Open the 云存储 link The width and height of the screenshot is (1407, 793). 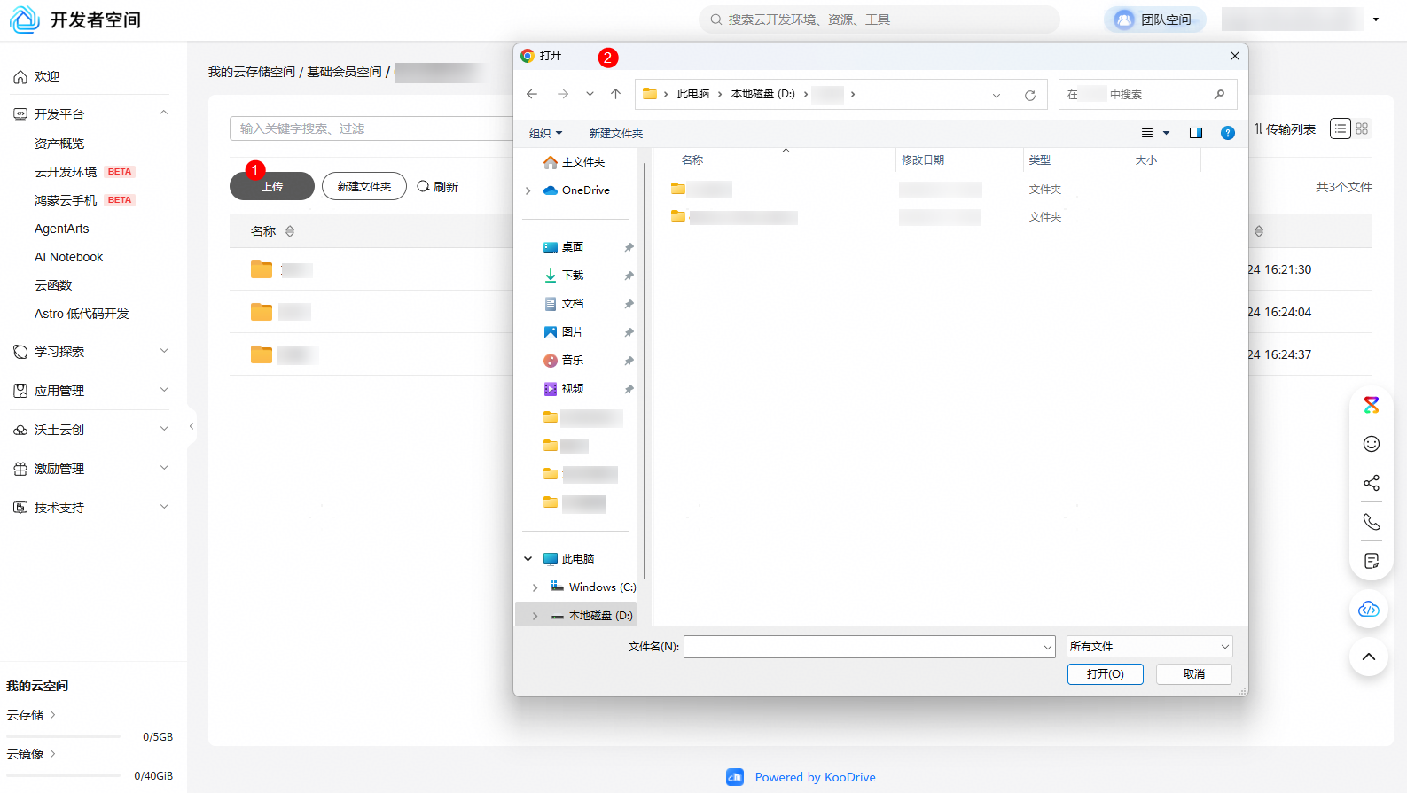point(31,715)
